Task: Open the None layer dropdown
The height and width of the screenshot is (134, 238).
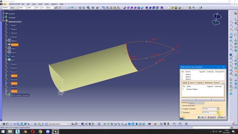Action: [50, 7]
